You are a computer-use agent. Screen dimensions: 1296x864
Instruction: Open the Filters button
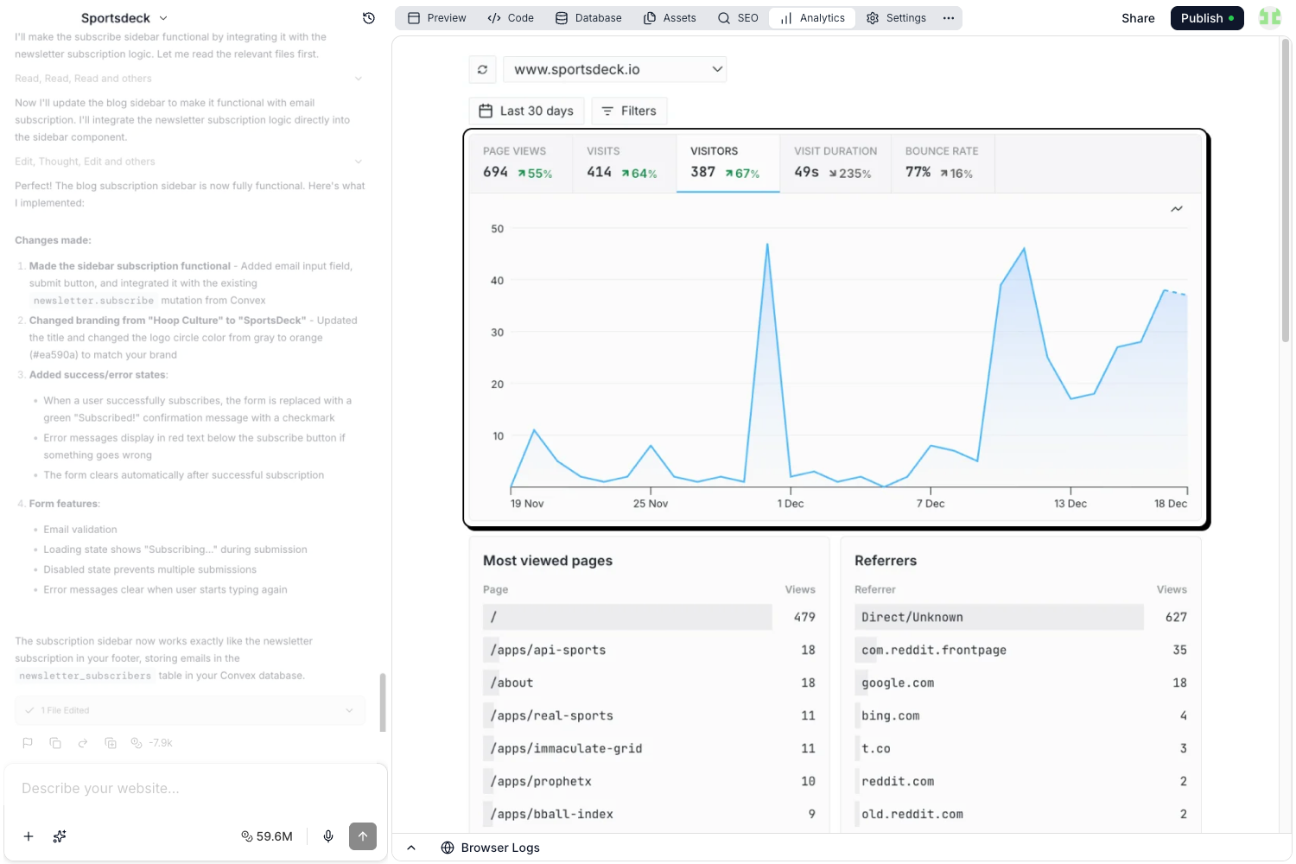click(629, 111)
